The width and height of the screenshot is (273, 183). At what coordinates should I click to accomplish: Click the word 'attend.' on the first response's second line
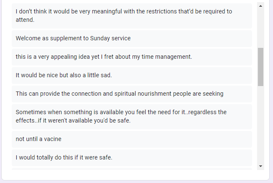(x=25, y=20)
